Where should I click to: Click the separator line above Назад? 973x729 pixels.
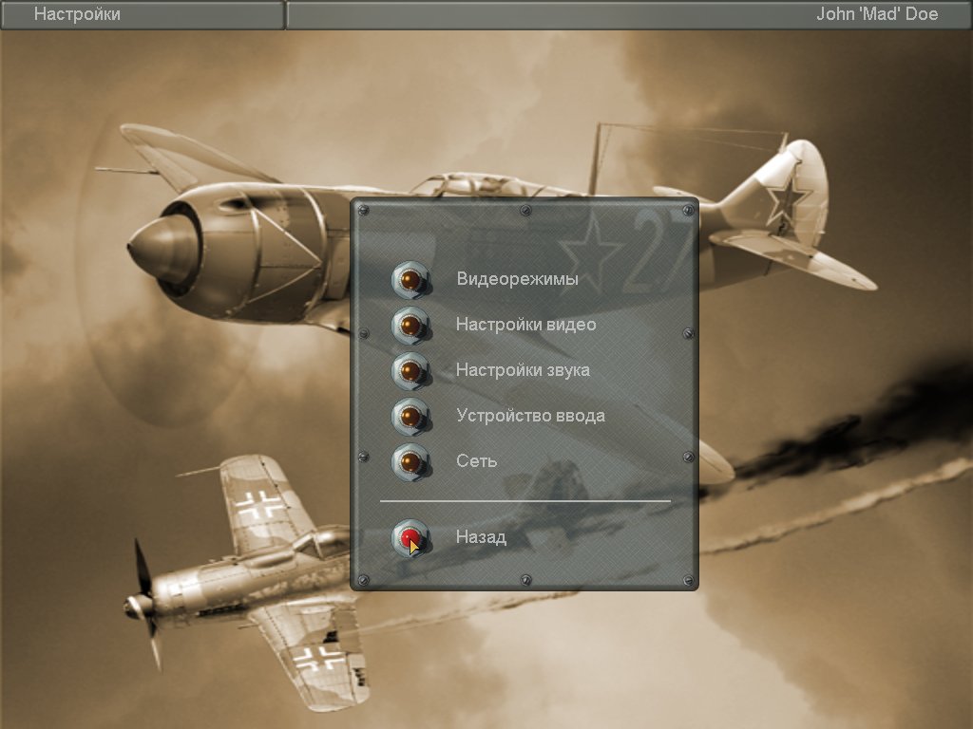(x=525, y=500)
